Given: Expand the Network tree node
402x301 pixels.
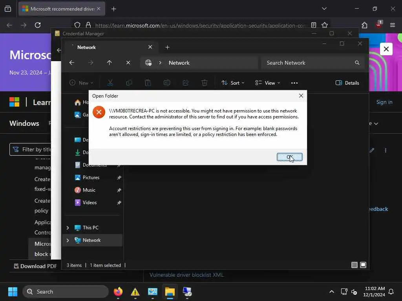Looking at the screenshot, I should click(68, 240).
